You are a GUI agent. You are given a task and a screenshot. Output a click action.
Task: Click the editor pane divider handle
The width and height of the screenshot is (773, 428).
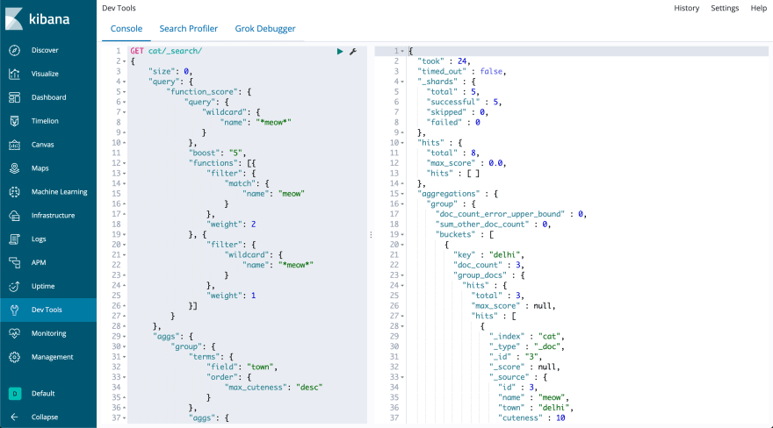point(371,235)
